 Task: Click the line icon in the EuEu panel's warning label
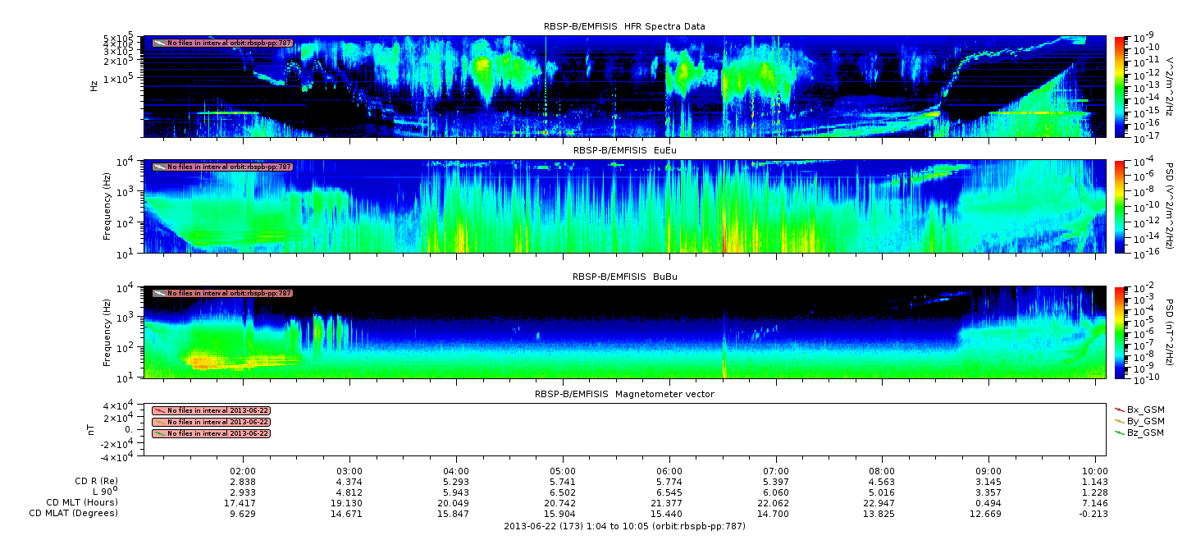(159, 167)
